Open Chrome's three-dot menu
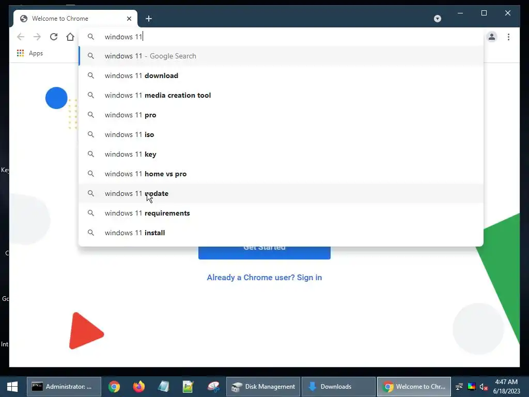Viewport: 529px width, 397px height. (x=508, y=37)
